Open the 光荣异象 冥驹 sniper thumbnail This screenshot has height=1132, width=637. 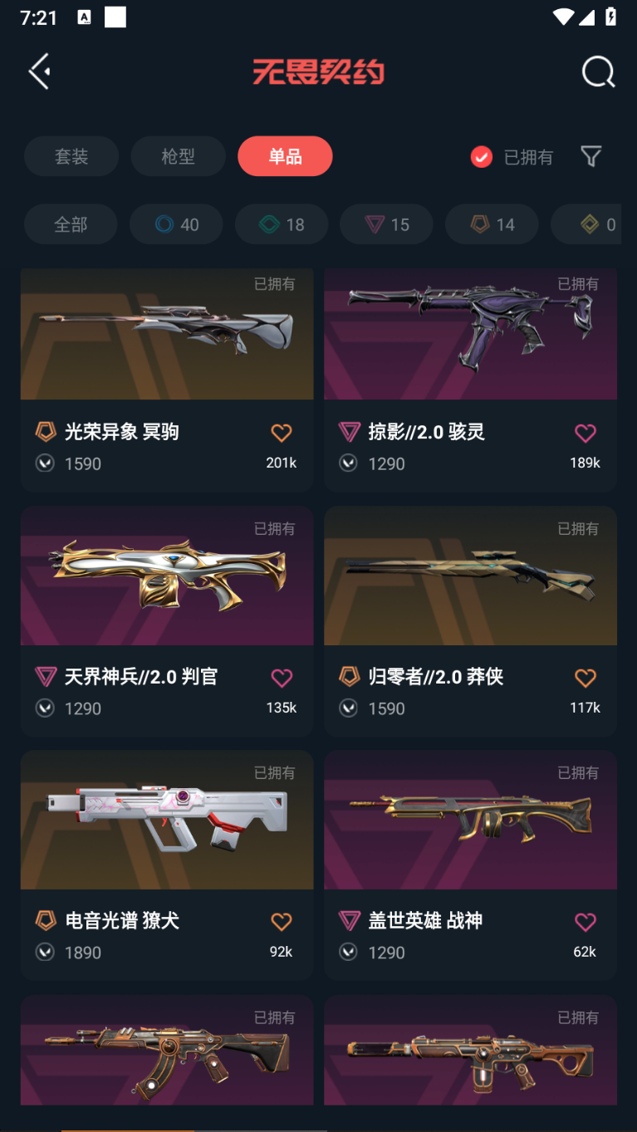point(167,334)
